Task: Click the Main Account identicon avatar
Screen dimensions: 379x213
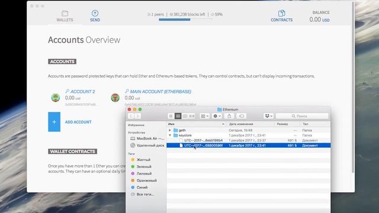Action: pos(115,98)
